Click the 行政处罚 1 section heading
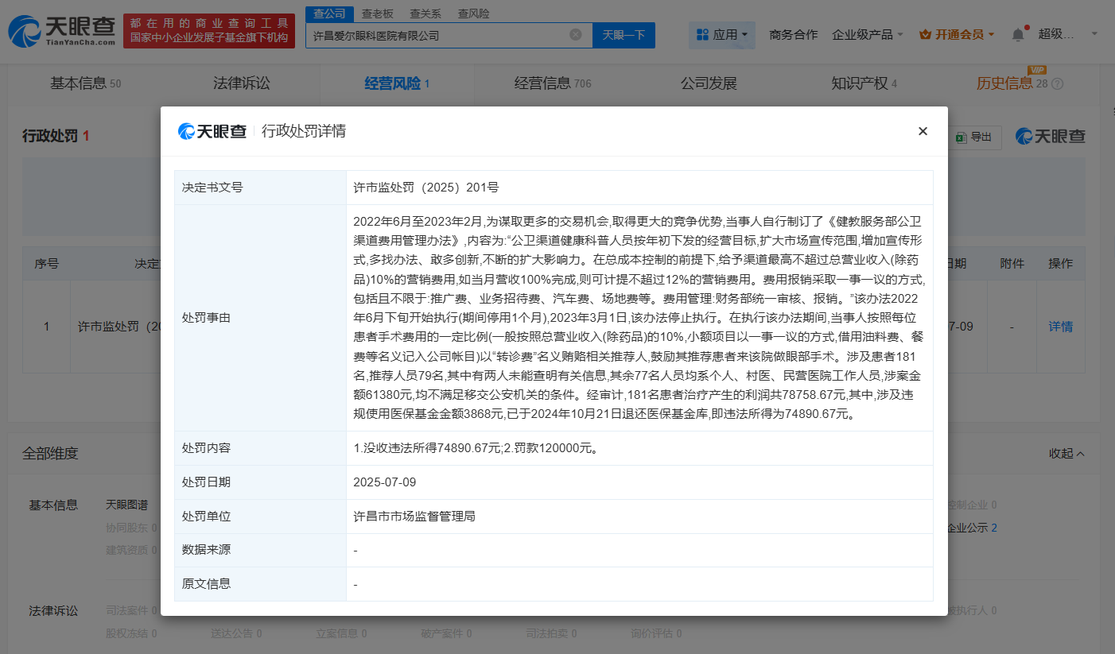The width and height of the screenshot is (1115, 654). point(56,137)
